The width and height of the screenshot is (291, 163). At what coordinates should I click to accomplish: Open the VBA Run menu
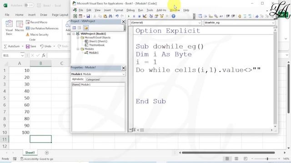point(140,10)
